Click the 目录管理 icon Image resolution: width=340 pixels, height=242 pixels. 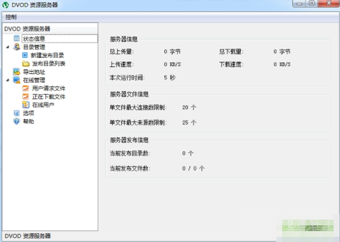click(17, 47)
